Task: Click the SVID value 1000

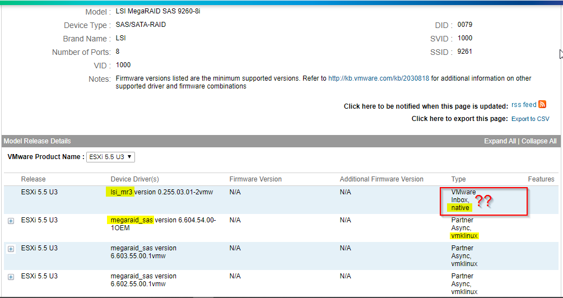Action: pos(464,38)
